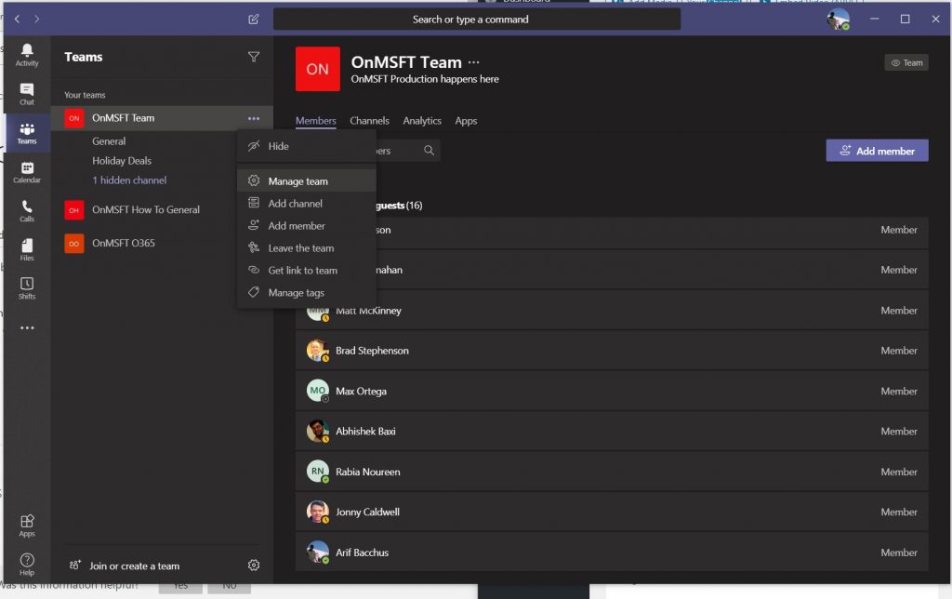Select Add channel in the menu
The width and height of the screenshot is (952, 599).
pyautogui.click(x=307, y=204)
